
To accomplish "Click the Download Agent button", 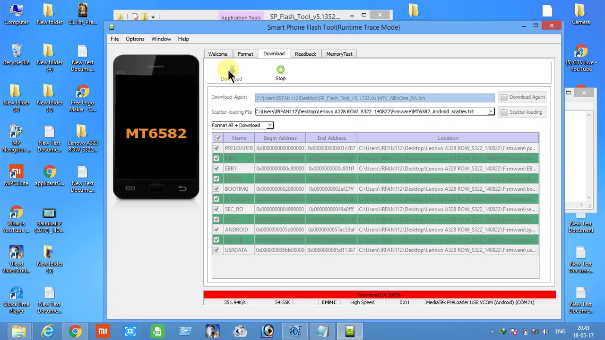I will tap(522, 97).
